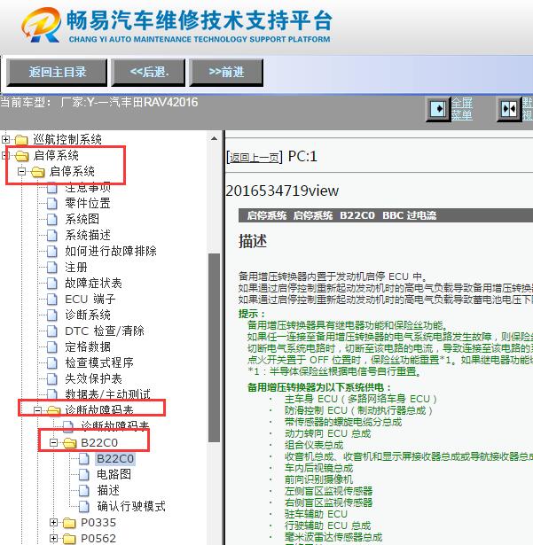Image resolution: width=533 pixels, height=545 pixels.
Task: Click the document icon beside 注册
Action: pyautogui.click(x=52, y=268)
